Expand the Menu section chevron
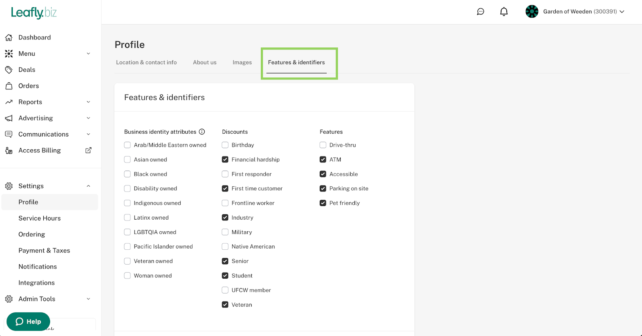This screenshot has height=336, width=642. point(88,53)
